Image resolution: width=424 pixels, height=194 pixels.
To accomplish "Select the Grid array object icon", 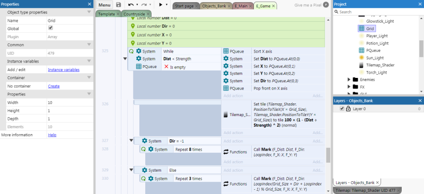I will tap(361, 29).
